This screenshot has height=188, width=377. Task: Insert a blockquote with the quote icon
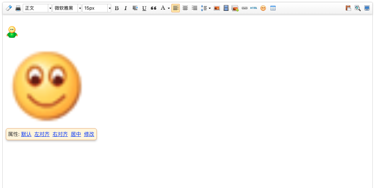click(154, 8)
